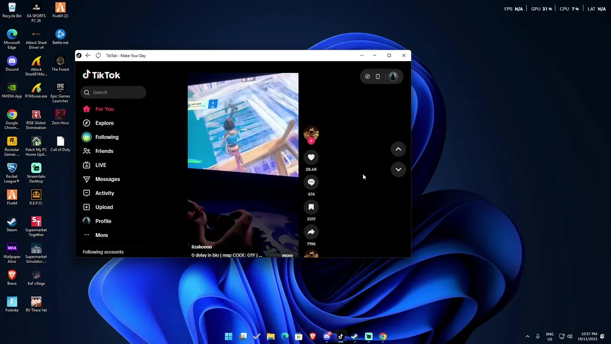Select the Zero Hour desktop icon
Image resolution: width=611 pixels, height=344 pixels.
60,118
